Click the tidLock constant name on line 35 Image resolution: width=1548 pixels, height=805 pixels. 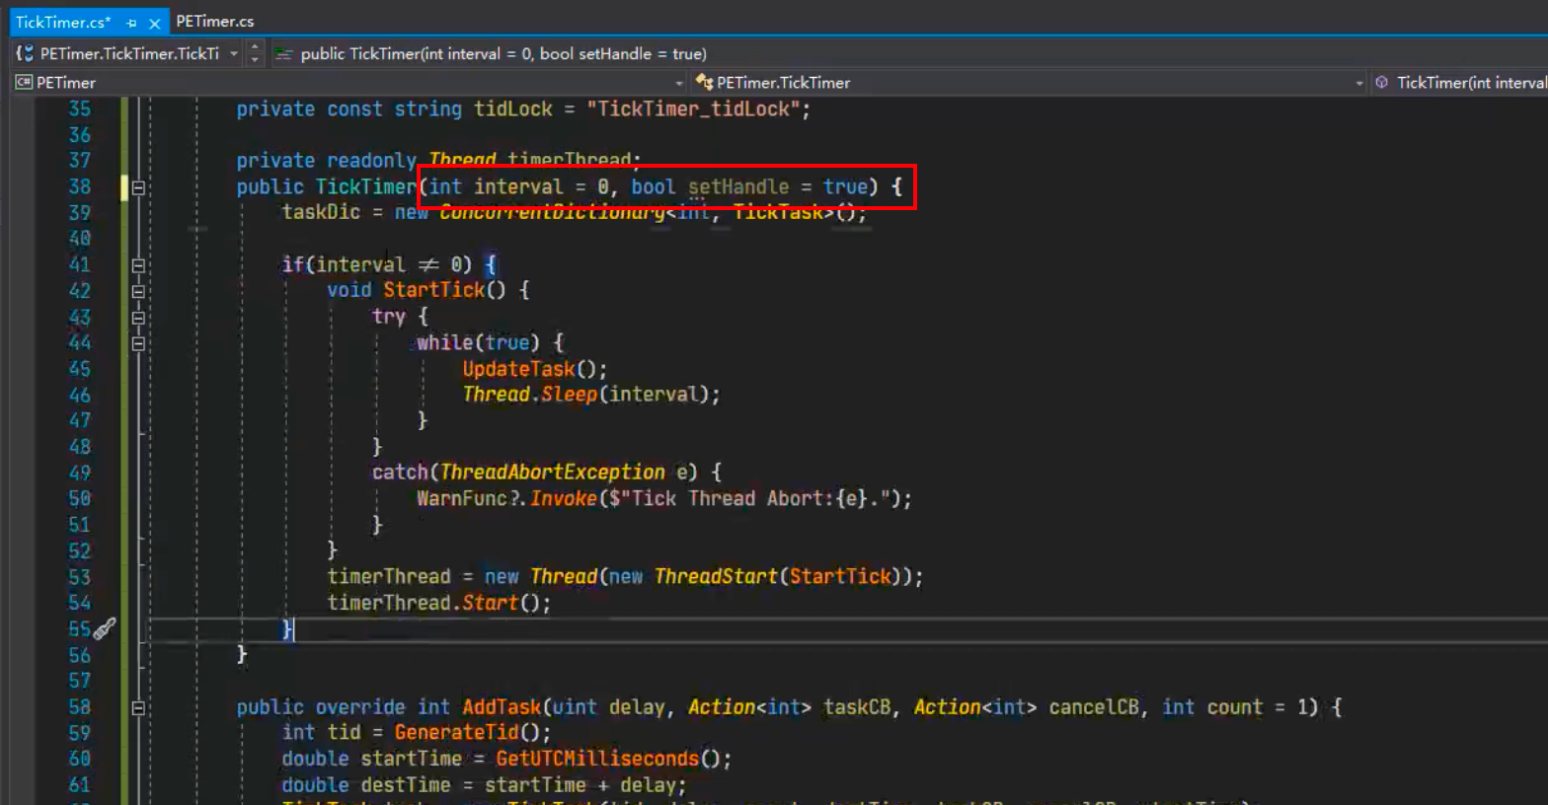512,109
